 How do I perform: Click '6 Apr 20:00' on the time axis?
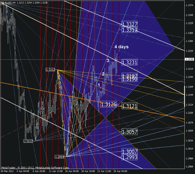(39, 171)
